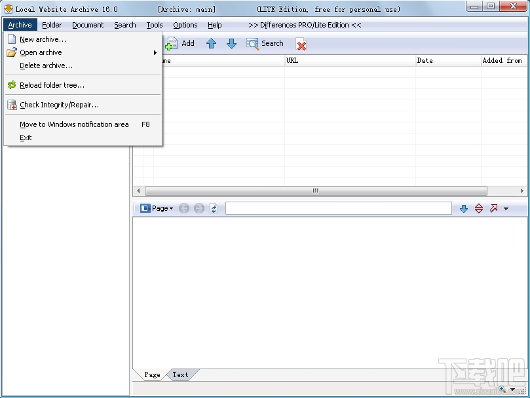The width and height of the screenshot is (530, 398).
Task: Open the Search menu in menu bar
Action: tap(125, 25)
